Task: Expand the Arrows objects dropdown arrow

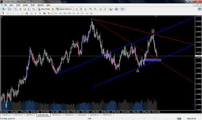Action: coord(51,13)
